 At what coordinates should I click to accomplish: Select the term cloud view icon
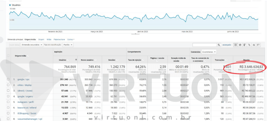[254, 45]
